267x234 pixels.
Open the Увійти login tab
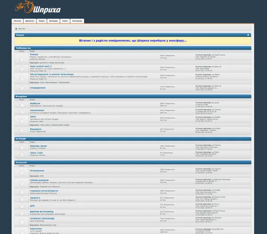click(x=65, y=21)
